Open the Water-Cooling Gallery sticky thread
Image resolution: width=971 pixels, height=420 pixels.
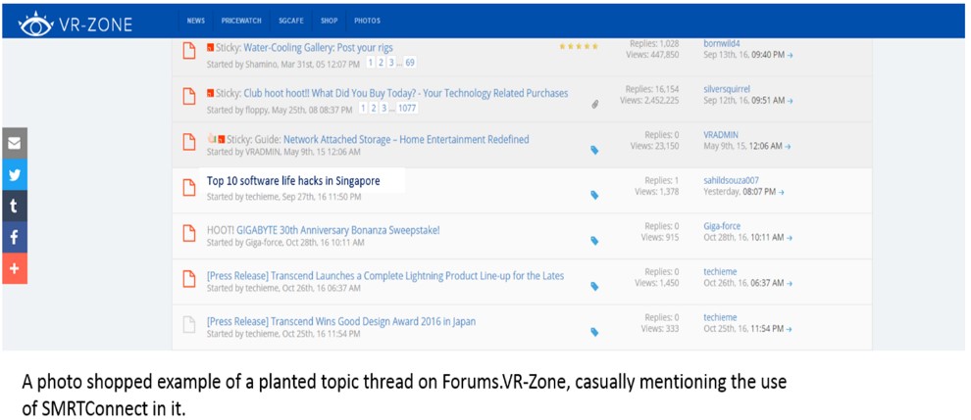click(x=320, y=47)
